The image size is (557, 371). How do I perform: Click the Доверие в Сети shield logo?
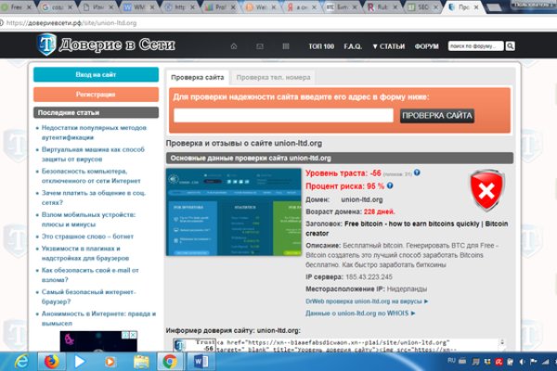tap(46, 45)
